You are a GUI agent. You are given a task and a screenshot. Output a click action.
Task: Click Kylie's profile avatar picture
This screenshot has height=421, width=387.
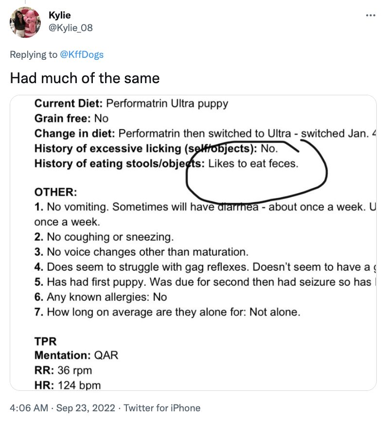pyautogui.click(x=25, y=22)
